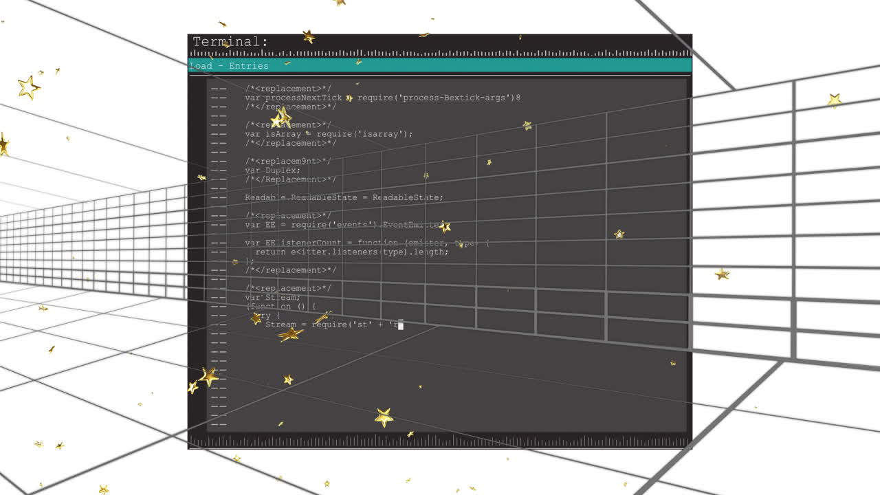Click the tick ruler strip under the title bar

click(x=440, y=52)
